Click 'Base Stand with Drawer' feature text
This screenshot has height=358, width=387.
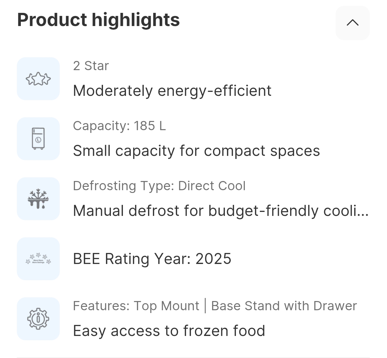284,306
